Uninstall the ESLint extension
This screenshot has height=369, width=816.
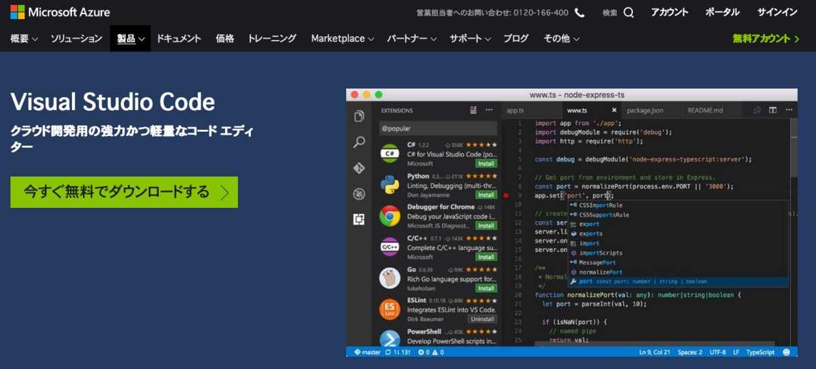click(x=483, y=319)
